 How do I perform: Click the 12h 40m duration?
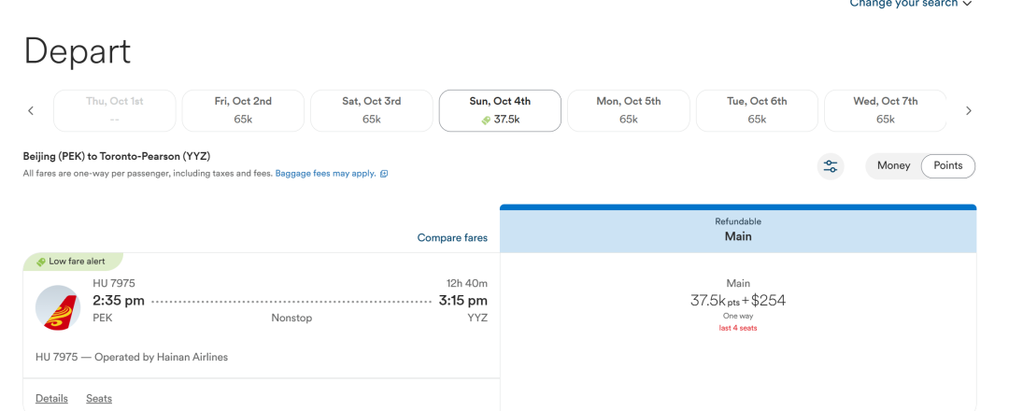pos(466,283)
